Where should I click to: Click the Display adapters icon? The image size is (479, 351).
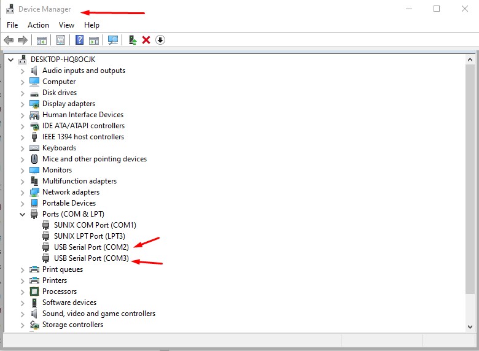pos(34,104)
